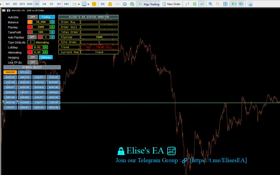Select the H4 timeframe
The width and height of the screenshot is (280, 175).
coord(44,4)
